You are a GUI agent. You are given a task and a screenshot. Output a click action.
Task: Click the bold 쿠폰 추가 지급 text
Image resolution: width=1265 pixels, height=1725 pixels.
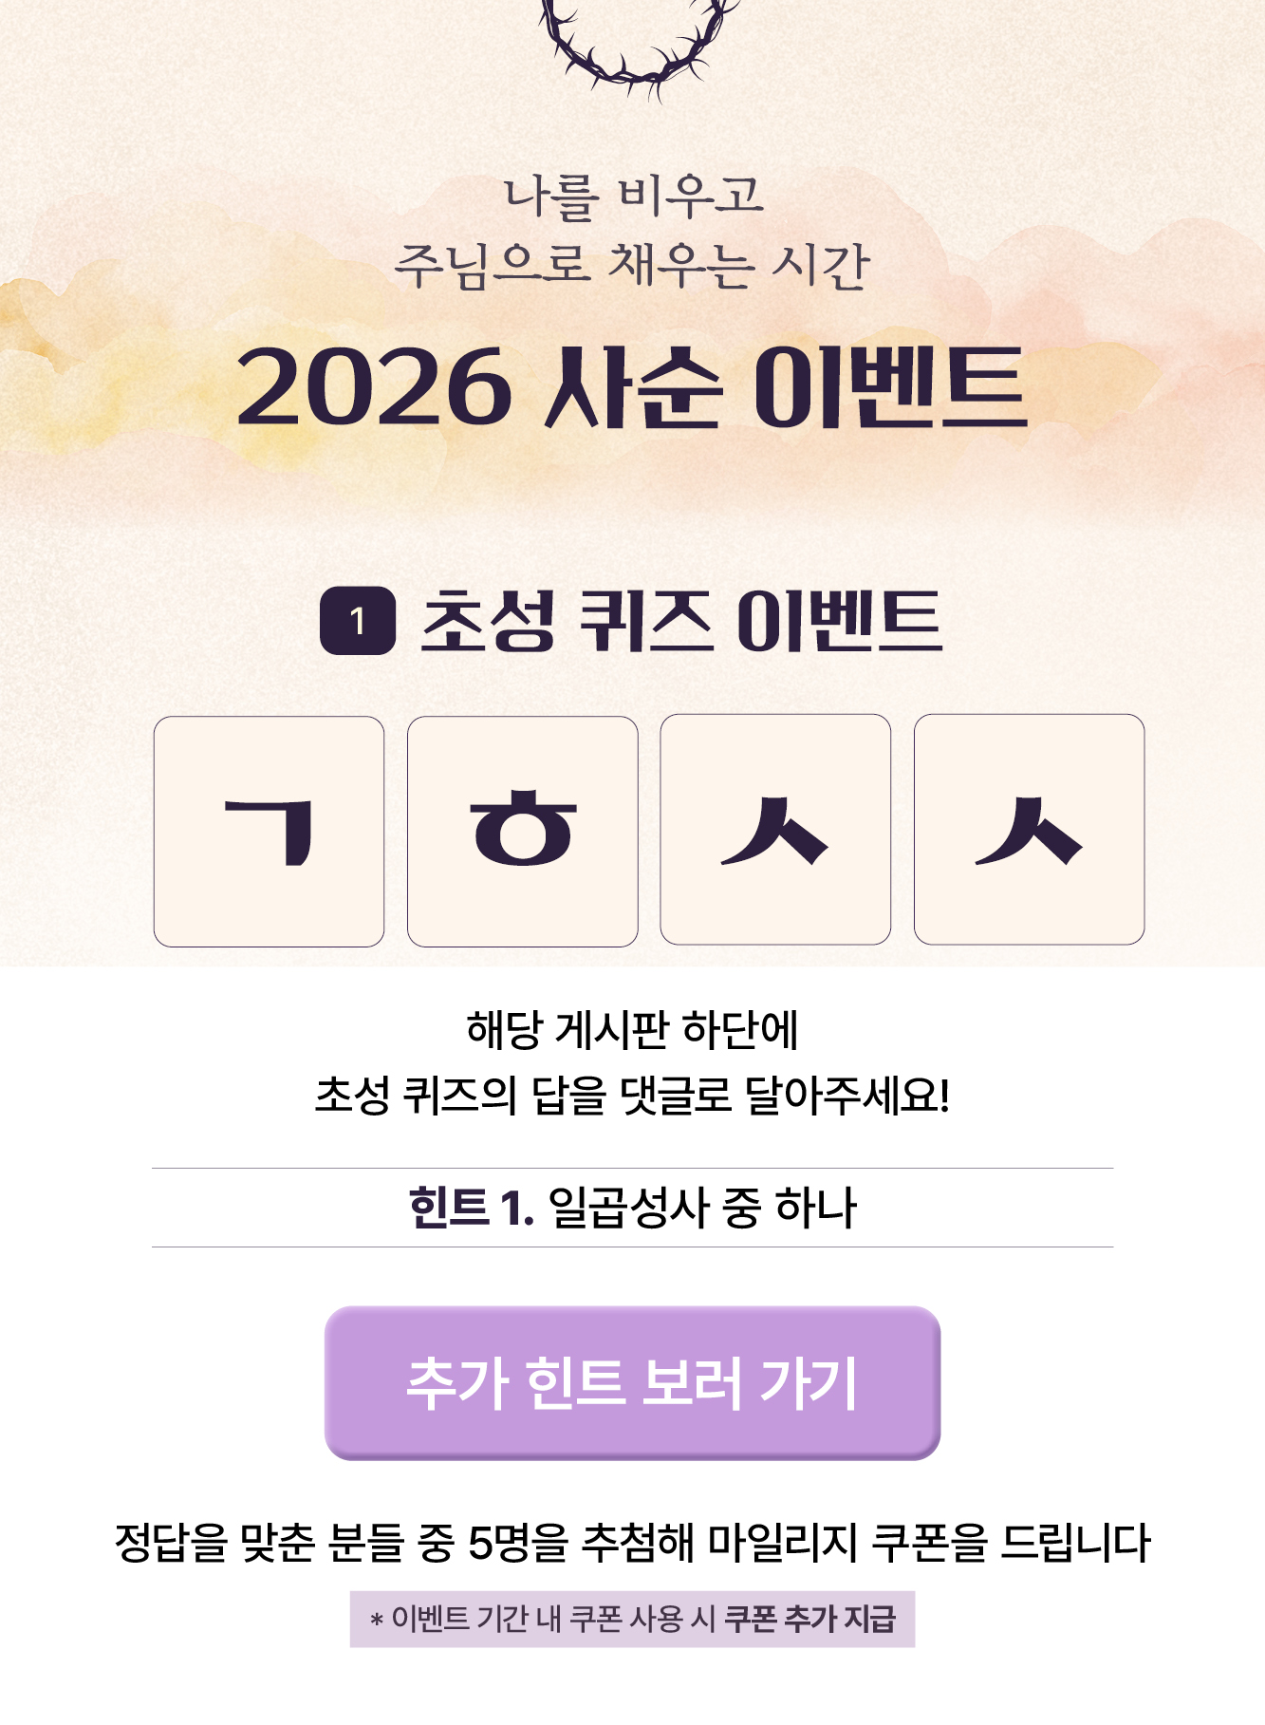[809, 1619]
